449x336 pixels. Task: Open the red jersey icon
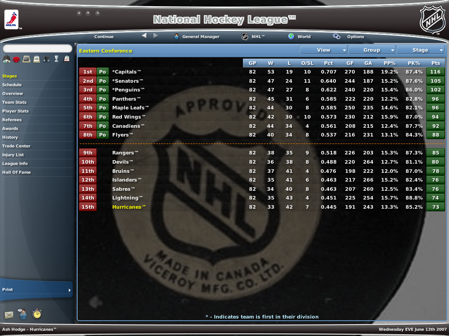coord(16,59)
